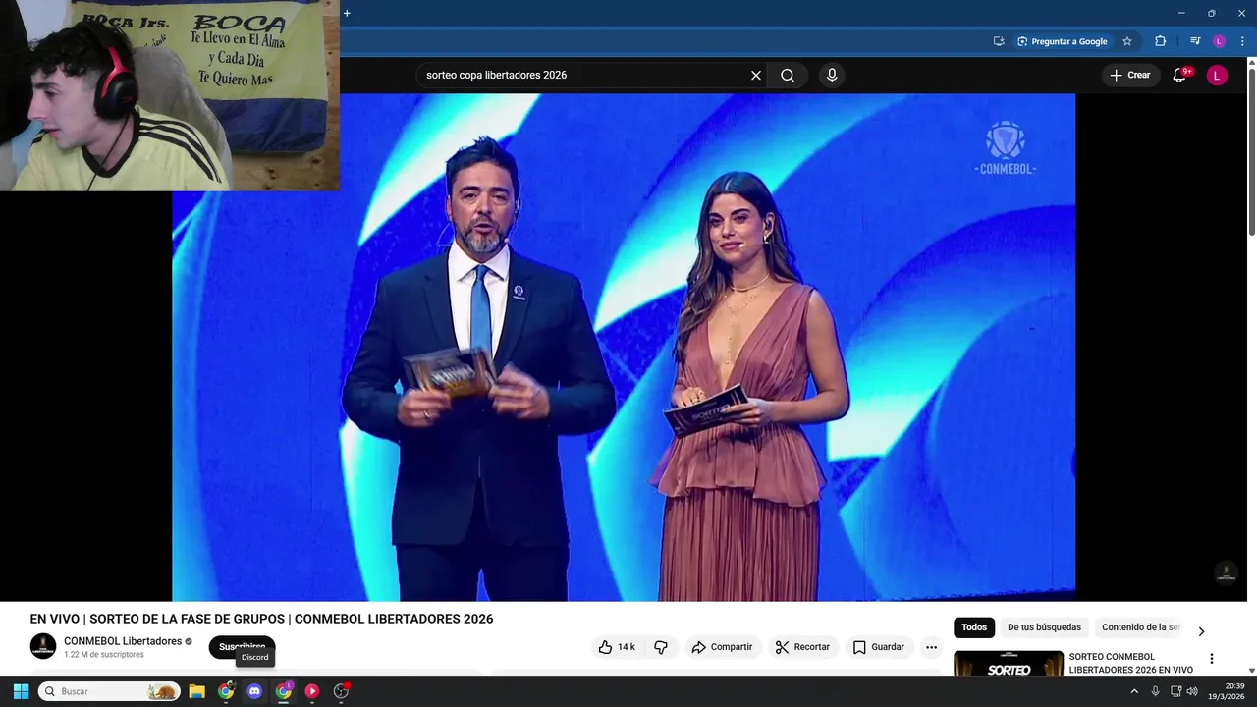This screenshot has height=707, width=1257.
Task: Click the Windows taskbar Buscar search box
Action: (109, 691)
